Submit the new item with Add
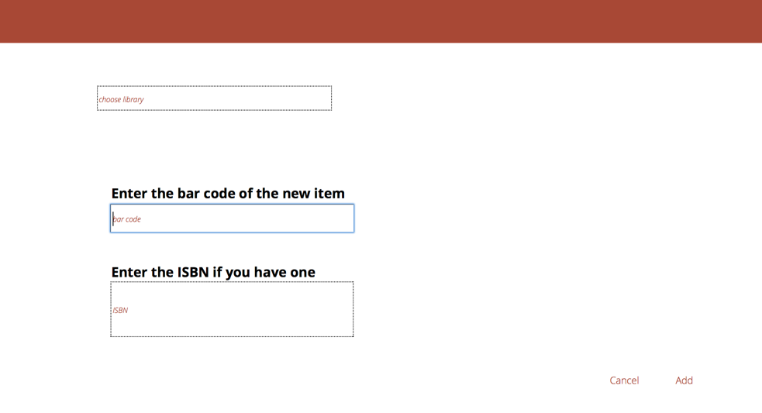This screenshot has width=762, height=413. click(x=684, y=380)
